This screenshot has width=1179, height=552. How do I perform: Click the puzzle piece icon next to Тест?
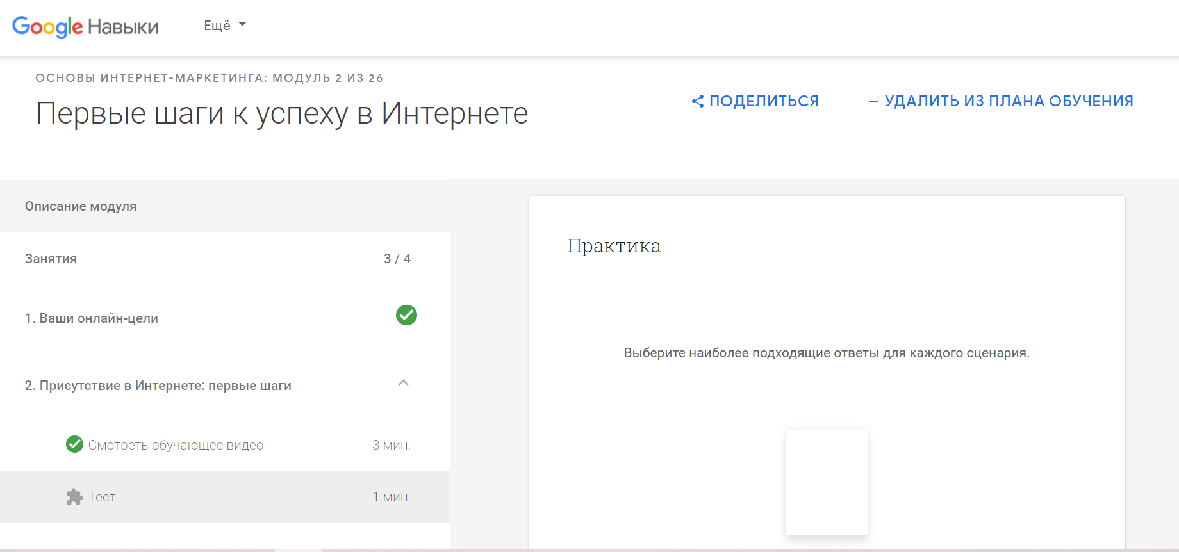pos(74,497)
